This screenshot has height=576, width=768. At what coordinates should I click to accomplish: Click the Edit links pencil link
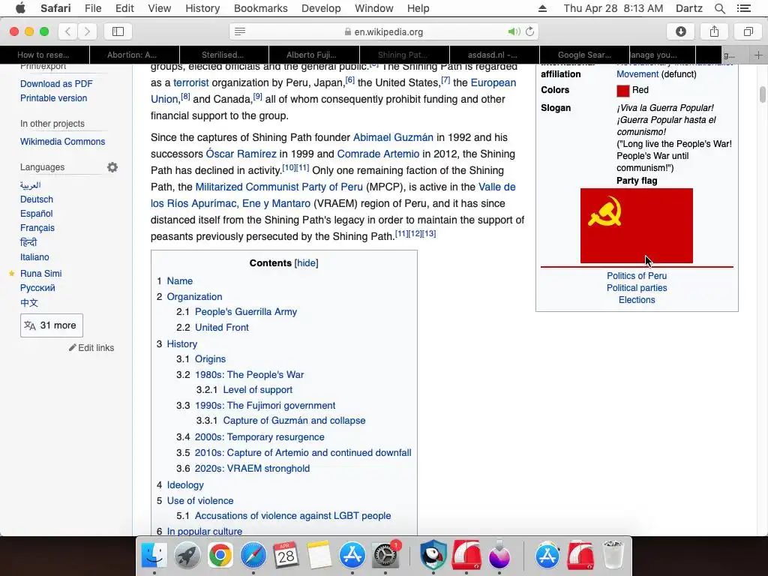[x=91, y=348]
